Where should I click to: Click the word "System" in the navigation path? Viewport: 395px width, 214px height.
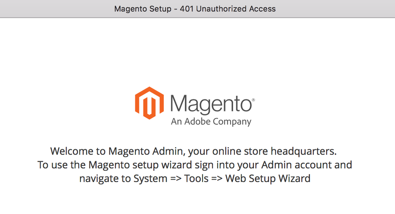[150, 178]
